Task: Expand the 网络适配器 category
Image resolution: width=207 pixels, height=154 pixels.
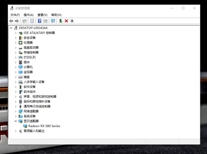Action: click(x=16, y=111)
